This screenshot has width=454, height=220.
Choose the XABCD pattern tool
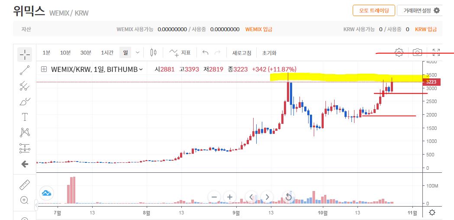coord(25,133)
